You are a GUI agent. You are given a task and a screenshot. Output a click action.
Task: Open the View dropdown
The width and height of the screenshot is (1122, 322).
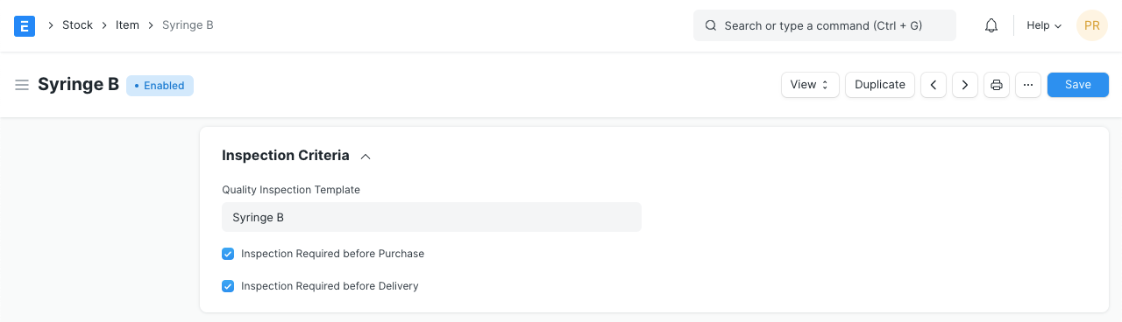pyautogui.click(x=810, y=85)
